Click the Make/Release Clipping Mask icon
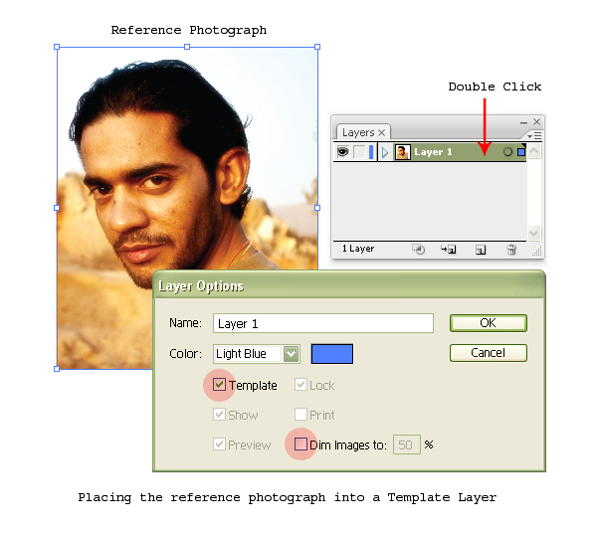The image size is (597, 535). coord(419,250)
